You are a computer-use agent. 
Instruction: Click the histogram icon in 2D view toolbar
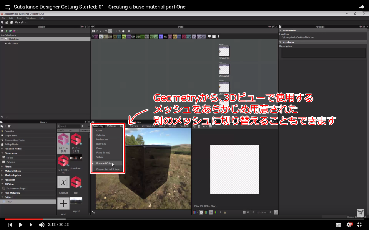point(225,212)
